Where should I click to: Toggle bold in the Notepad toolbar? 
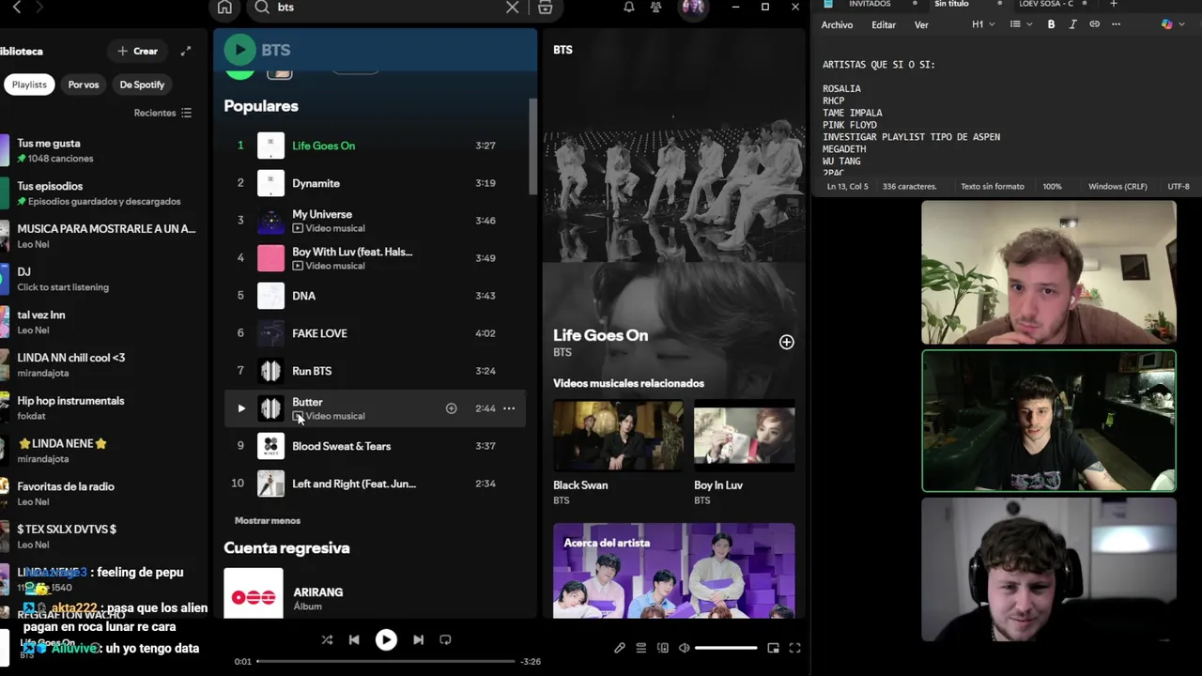[x=1051, y=24]
